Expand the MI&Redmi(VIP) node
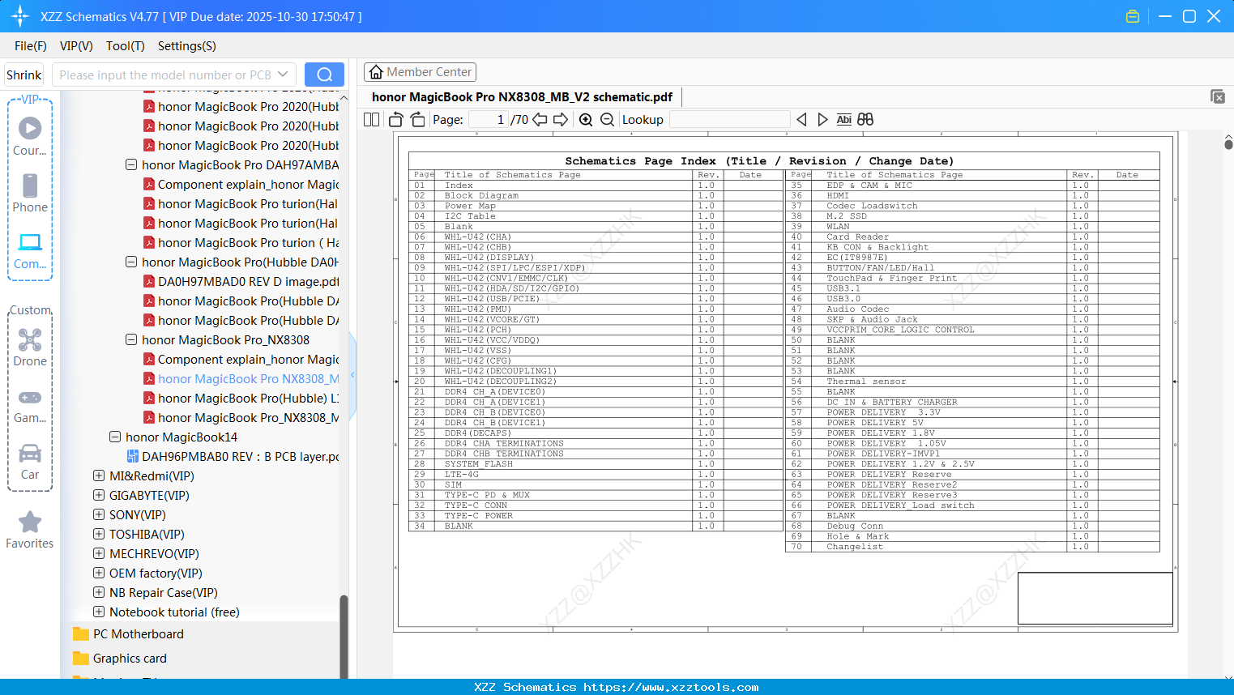The width and height of the screenshot is (1234, 695). click(x=99, y=475)
